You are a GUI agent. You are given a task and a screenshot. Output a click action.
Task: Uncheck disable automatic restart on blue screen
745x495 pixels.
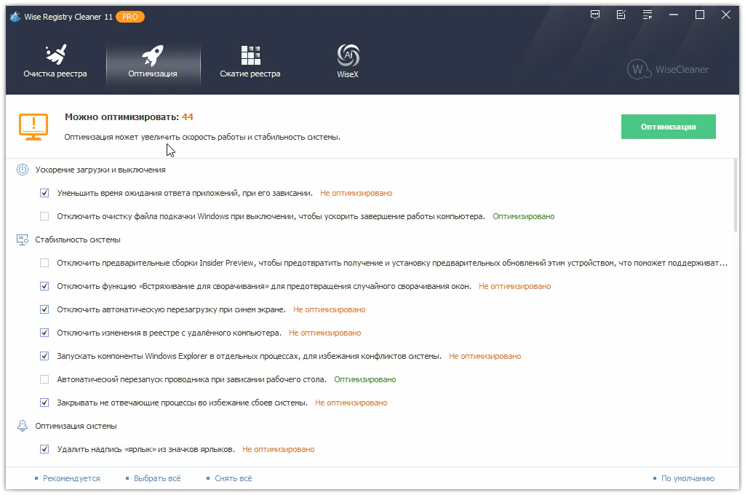44,309
